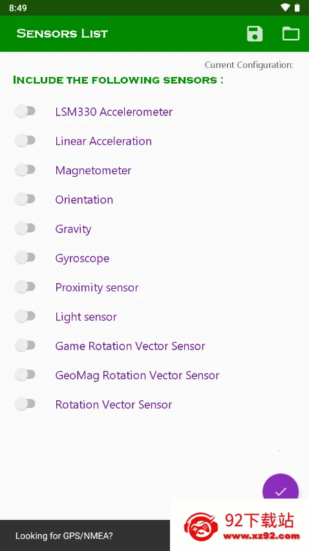Tap the 'Looking for GPS/NMEA?' banner
Image resolution: width=309 pixels, height=551 pixels.
pyautogui.click(x=85, y=535)
